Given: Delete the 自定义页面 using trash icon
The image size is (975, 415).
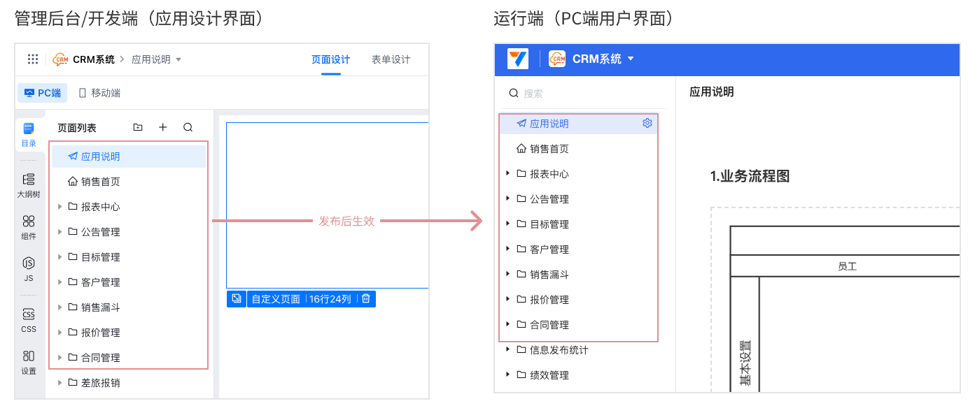Looking at the screenshot, I should (365, 298).
